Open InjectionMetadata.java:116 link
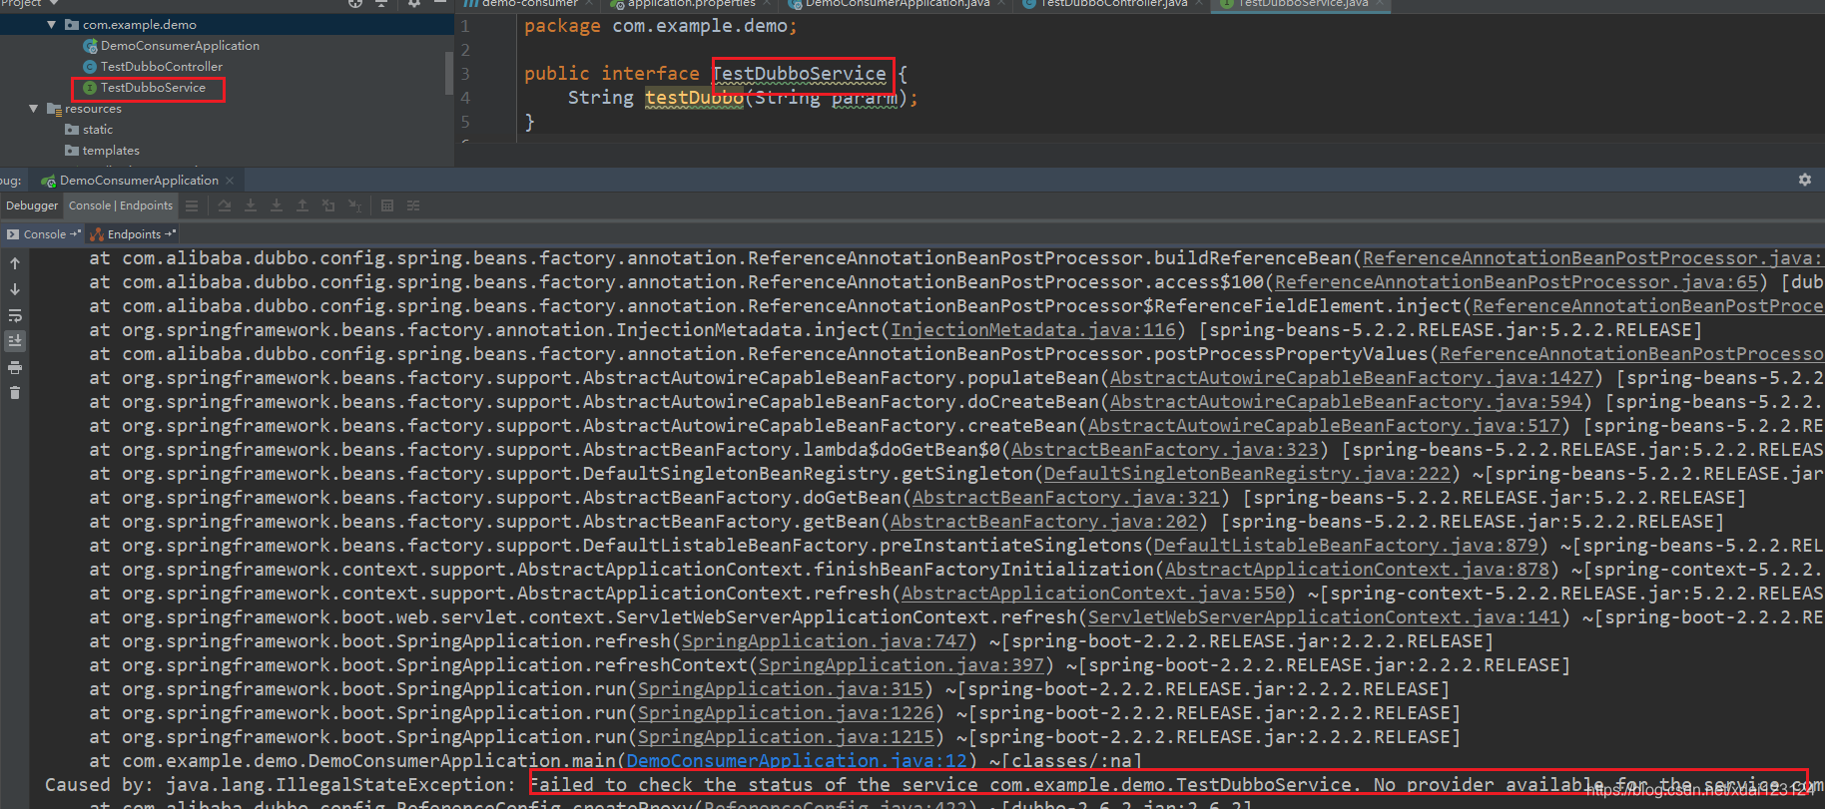 click(1033, 330)
